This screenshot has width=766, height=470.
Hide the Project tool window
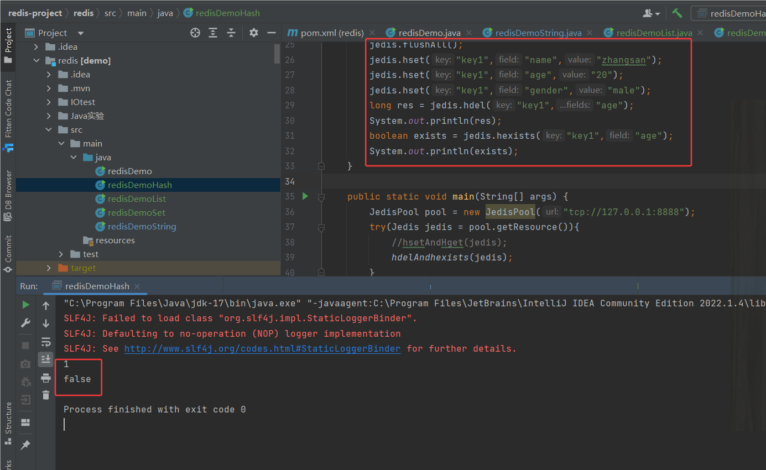pos(271,33)
